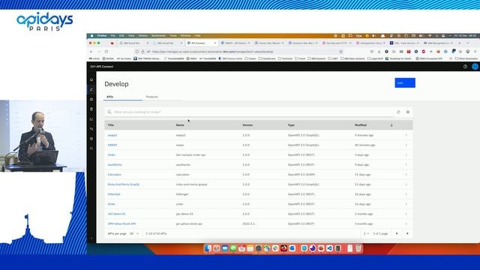Click the rick-and-morty-graphql name cell

tap(192, 184)
